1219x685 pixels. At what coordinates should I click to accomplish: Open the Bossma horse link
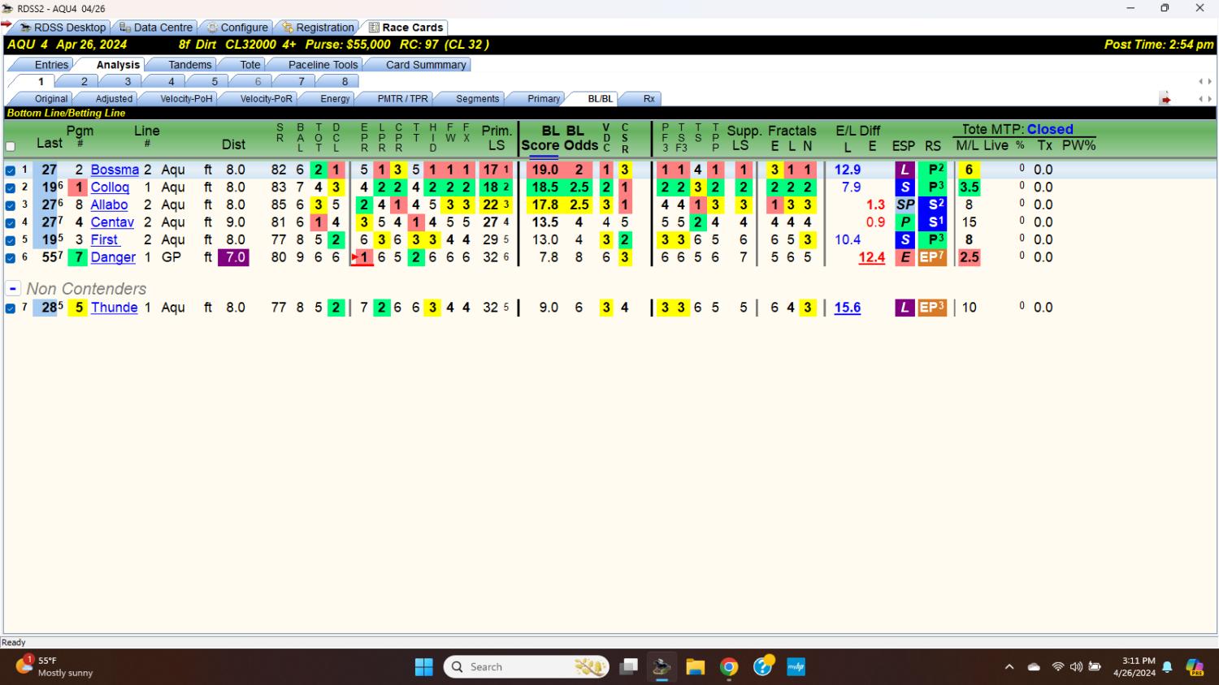click(x=115, y=170)
